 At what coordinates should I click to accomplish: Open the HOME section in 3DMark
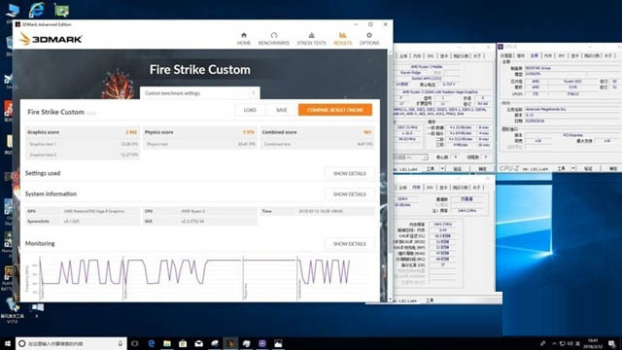(244, 39)
